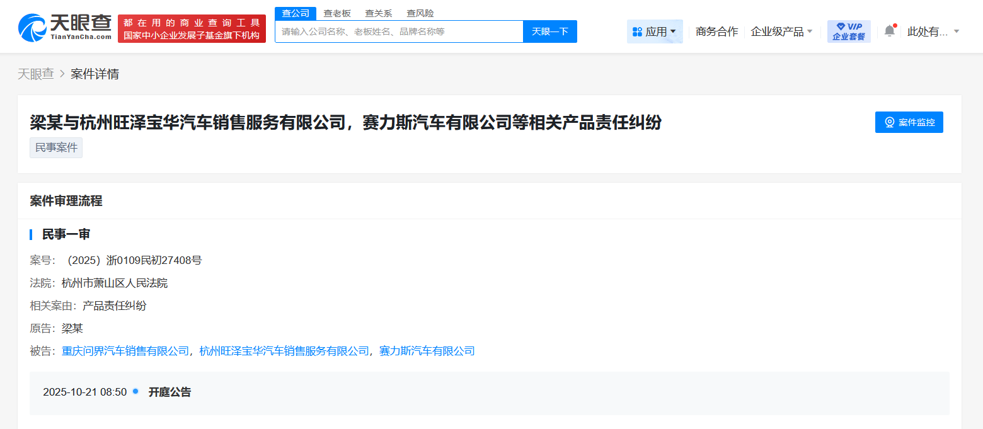The height and width of the screenshot is (429, 983).
Task: Open the 商务合作 menu item
Action: [716, 30]
